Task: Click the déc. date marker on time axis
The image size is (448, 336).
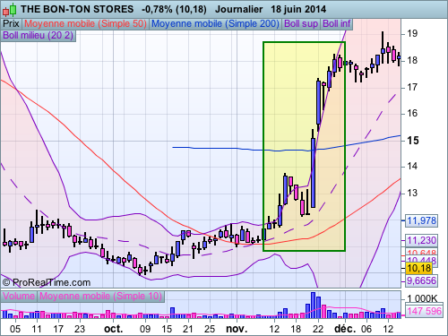Action: [345, 329]
